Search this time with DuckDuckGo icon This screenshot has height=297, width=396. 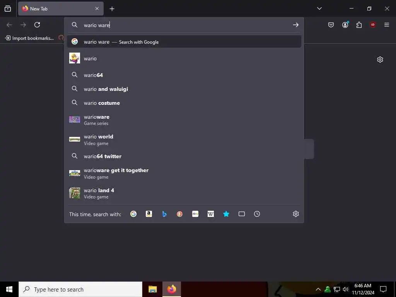[179, 214]
